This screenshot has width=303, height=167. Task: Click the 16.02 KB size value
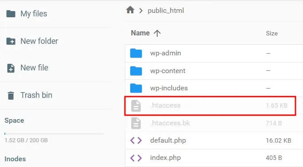(279, 140)
